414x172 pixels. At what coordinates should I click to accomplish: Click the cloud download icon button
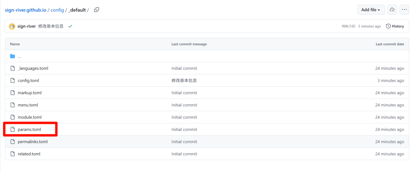point(392,10)
